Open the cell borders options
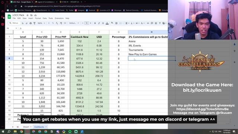 [116, 23]
